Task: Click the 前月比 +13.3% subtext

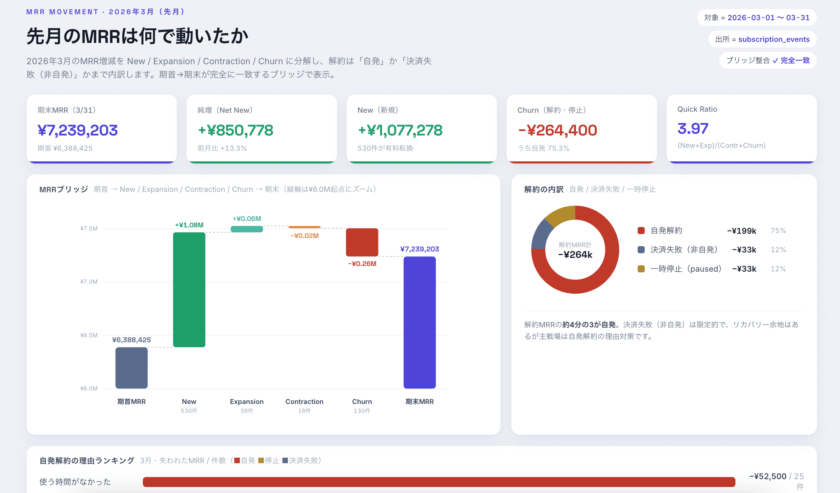Action: pos(222,148)
